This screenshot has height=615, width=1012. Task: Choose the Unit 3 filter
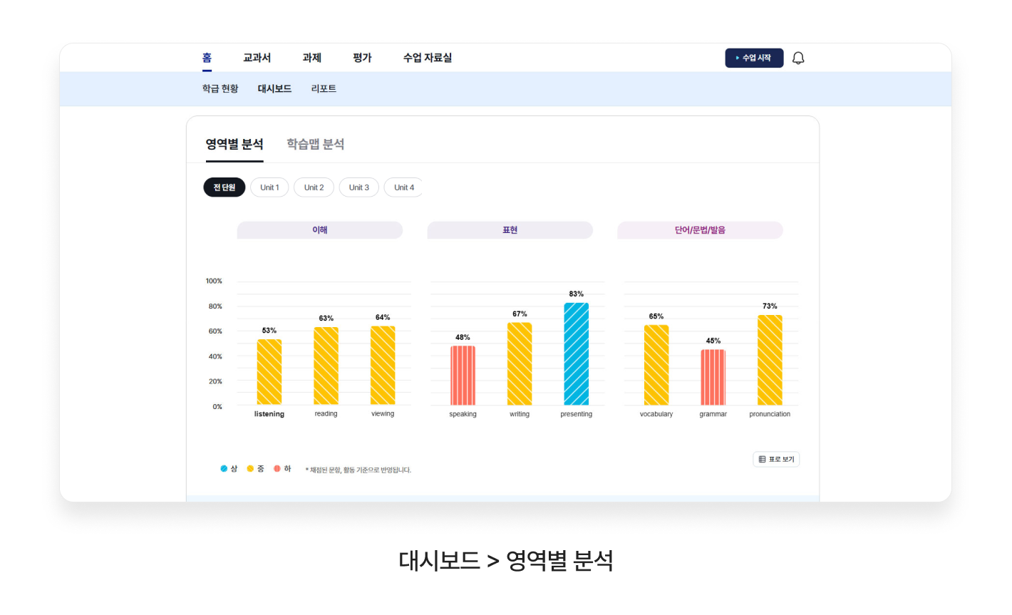pos(358,187)
